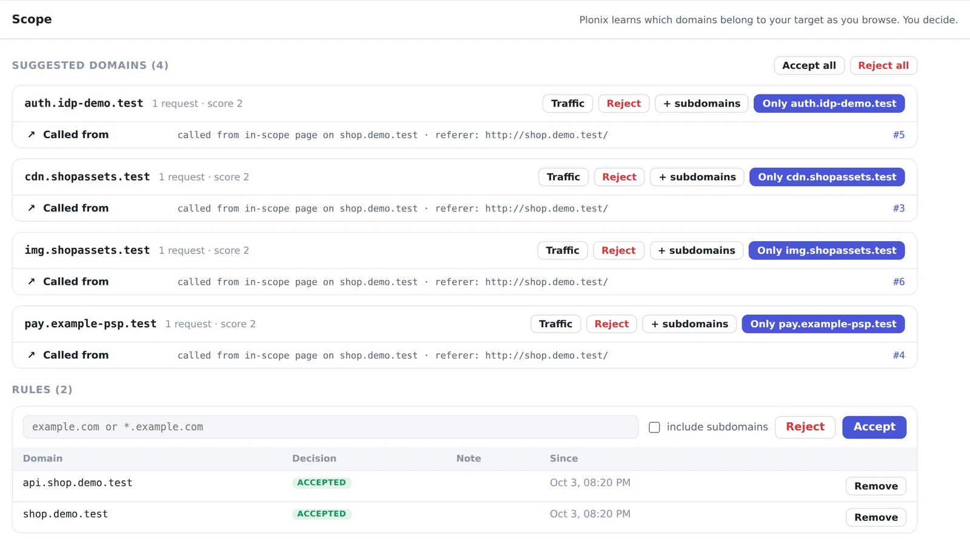
Task: Click the arrow icon under cdn.shopassets.test
Action: pos(32,208)
